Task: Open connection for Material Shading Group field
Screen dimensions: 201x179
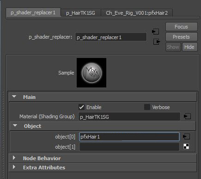Action: (187, 116)
